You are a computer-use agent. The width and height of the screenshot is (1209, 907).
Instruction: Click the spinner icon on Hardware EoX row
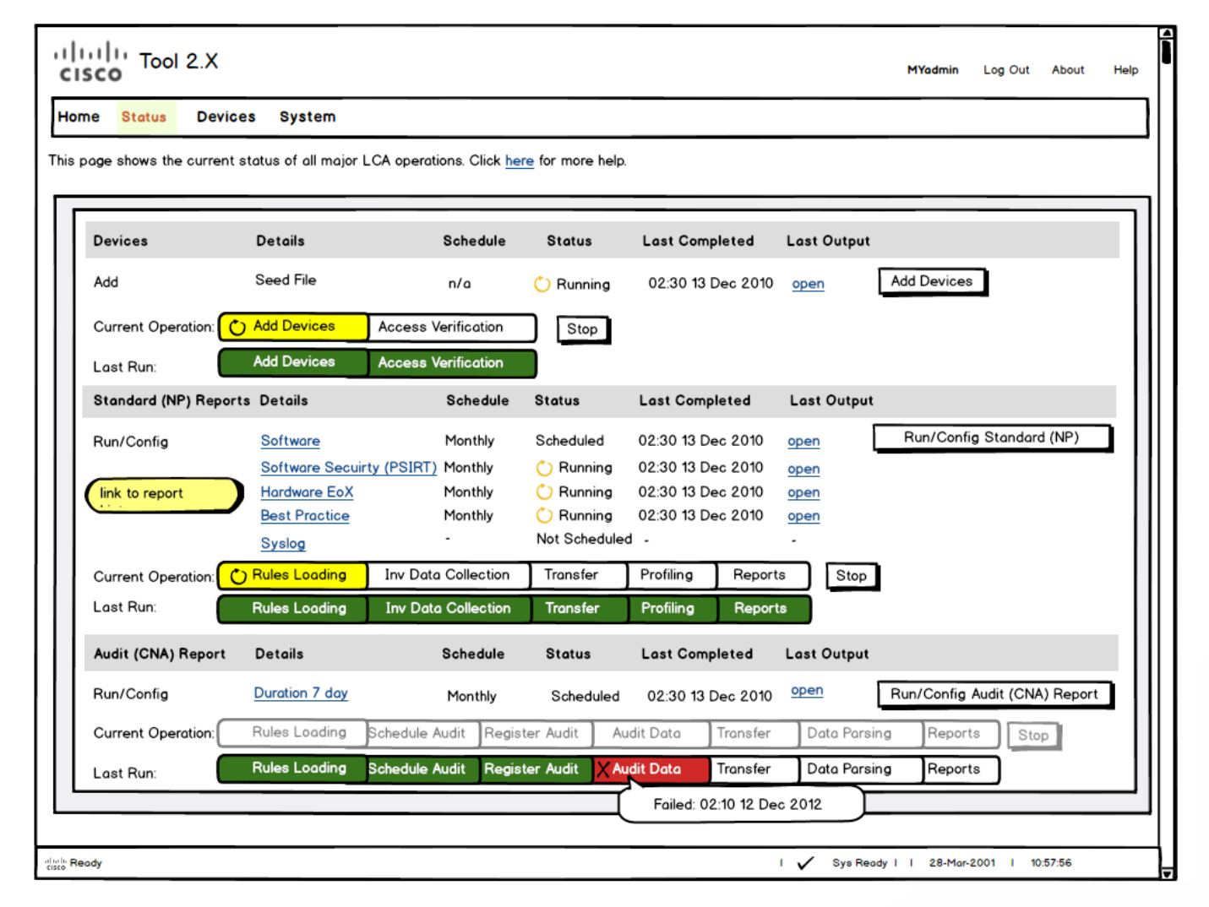(x=544, y=492)
